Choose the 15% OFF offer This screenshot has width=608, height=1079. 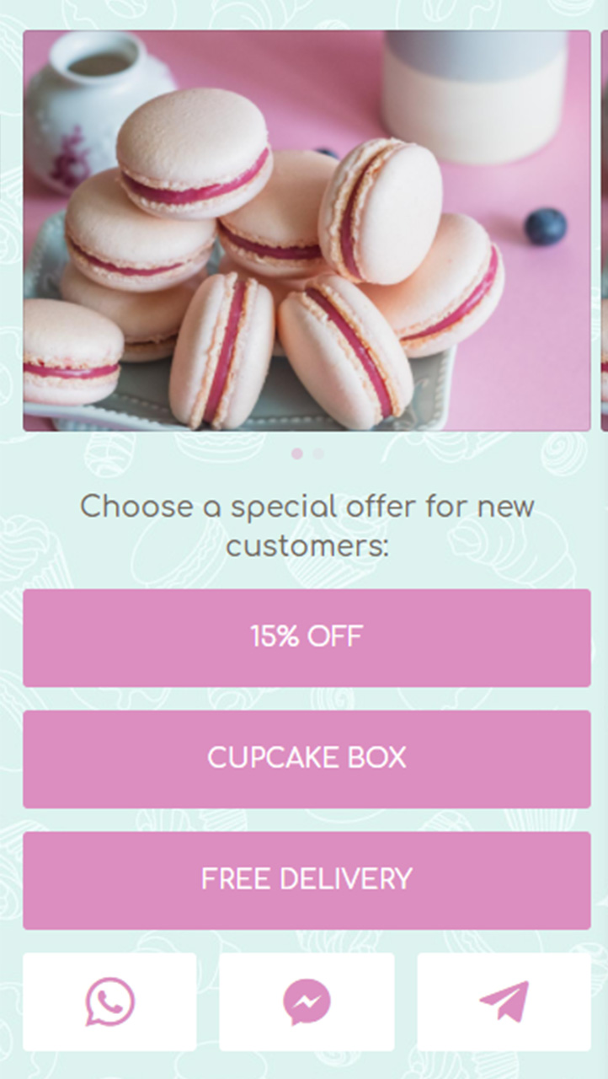[x=307, y=637]
